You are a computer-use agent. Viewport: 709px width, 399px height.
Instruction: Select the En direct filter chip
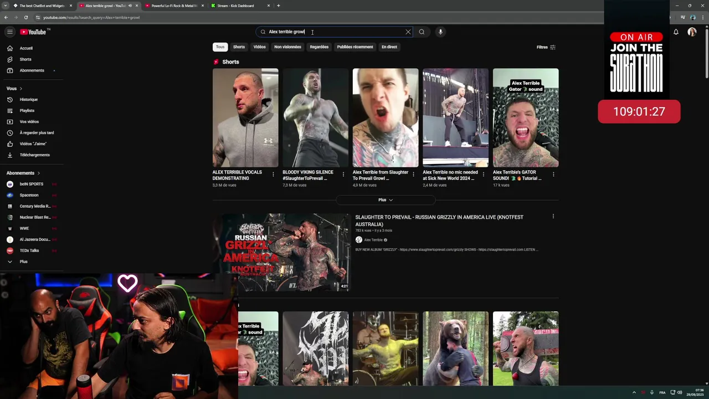click(x=389, y=47)
